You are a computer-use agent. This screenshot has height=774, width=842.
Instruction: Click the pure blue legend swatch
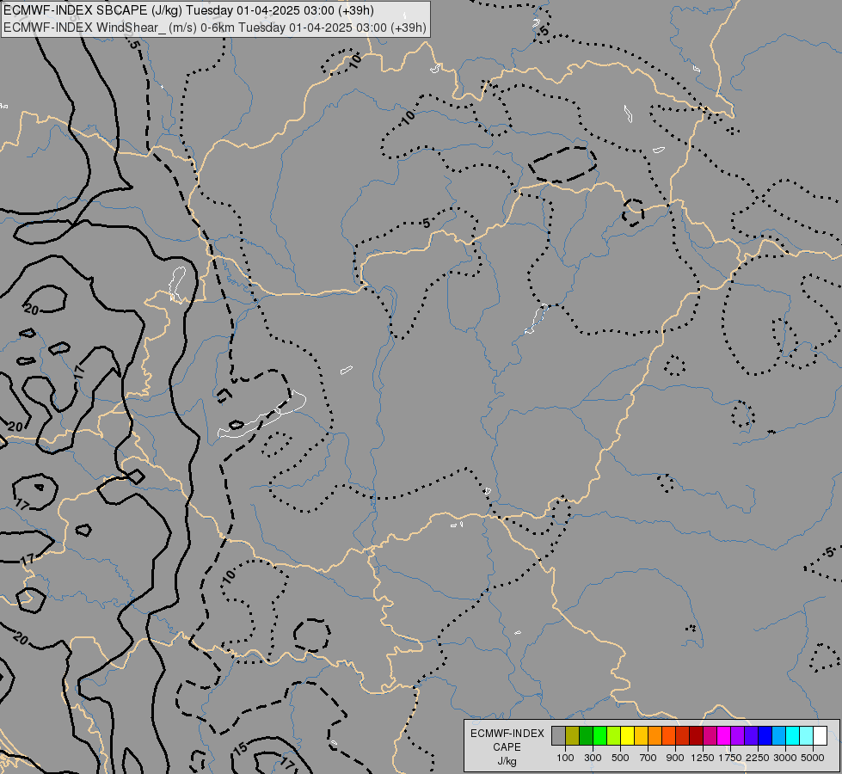(765, 735)
